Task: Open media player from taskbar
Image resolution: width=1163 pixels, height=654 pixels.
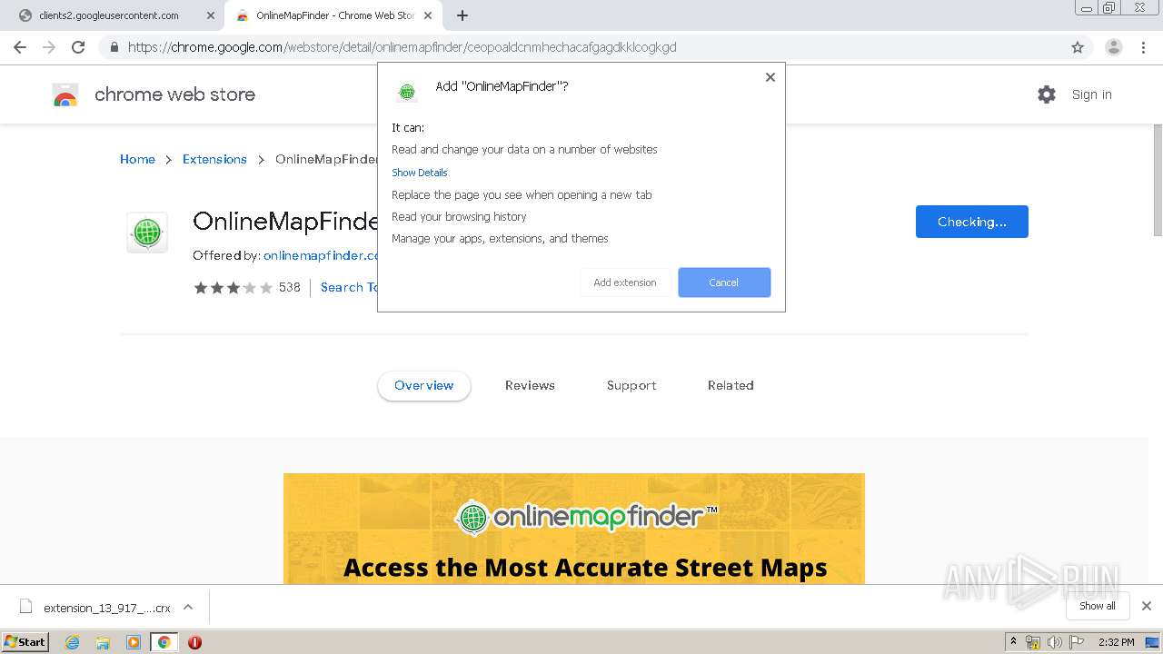Action: click(134, 642)
